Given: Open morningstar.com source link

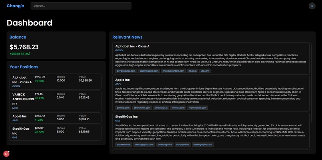Looking at the screenshot, I should click(x=197, y=108).
